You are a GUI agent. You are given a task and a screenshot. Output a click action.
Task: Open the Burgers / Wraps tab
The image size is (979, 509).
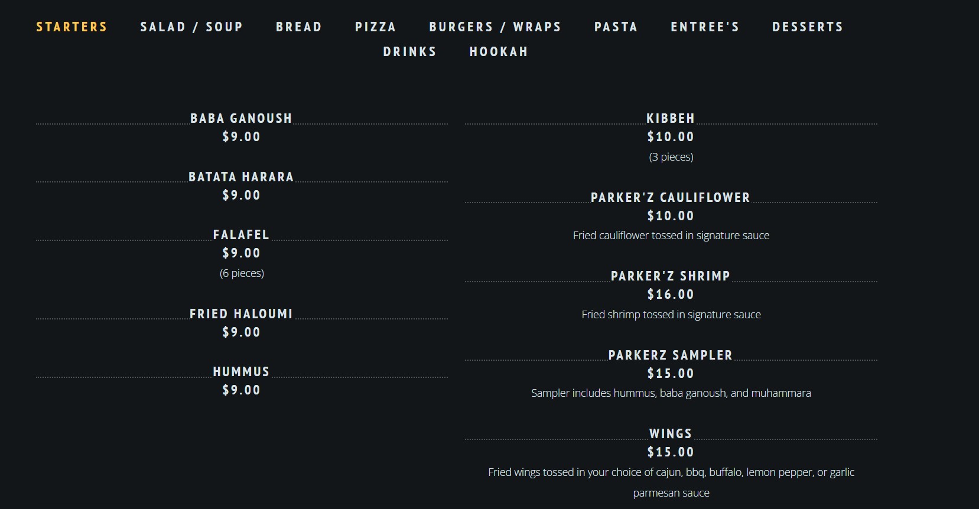click(495, 27)
